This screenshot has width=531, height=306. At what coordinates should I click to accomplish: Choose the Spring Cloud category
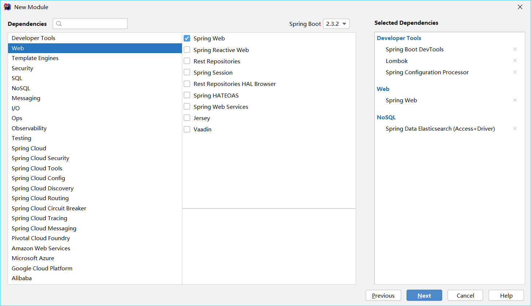coord(95,148)
